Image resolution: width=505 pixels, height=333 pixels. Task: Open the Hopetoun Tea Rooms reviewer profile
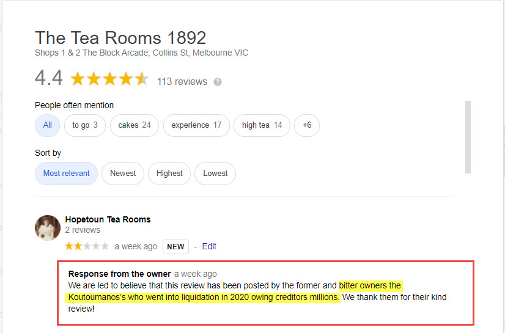[x=108, y=219]
